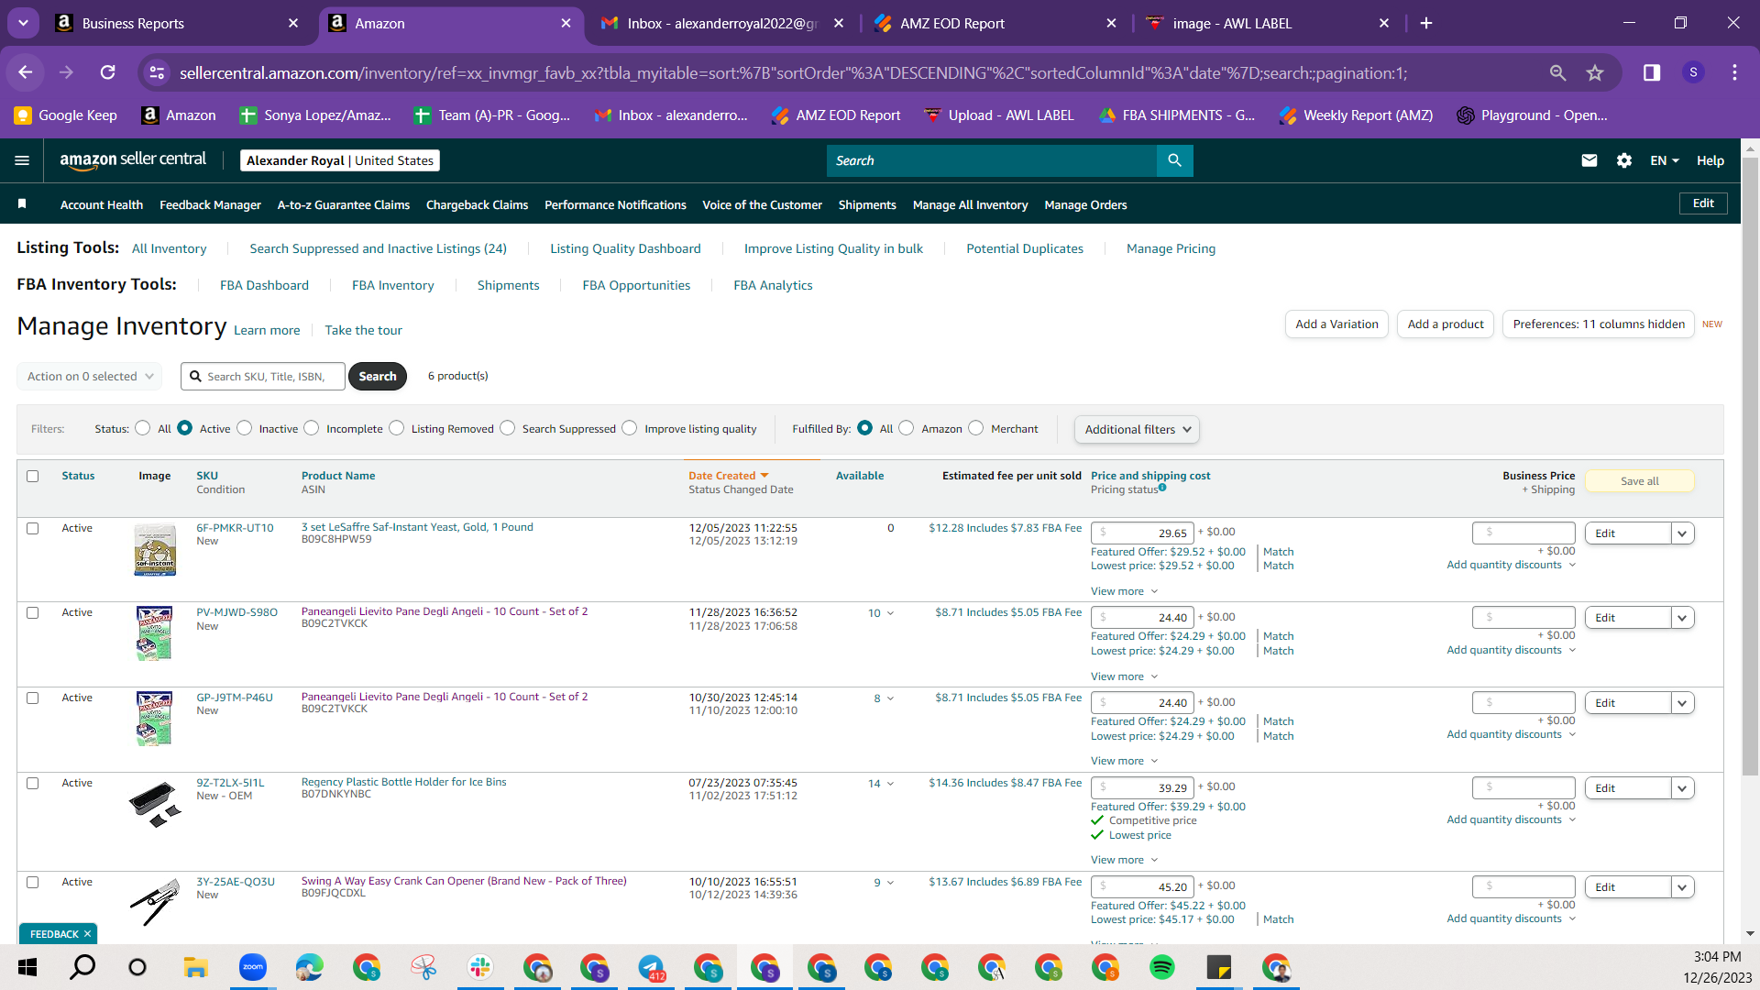Select the All status radio button

point(143,428)
